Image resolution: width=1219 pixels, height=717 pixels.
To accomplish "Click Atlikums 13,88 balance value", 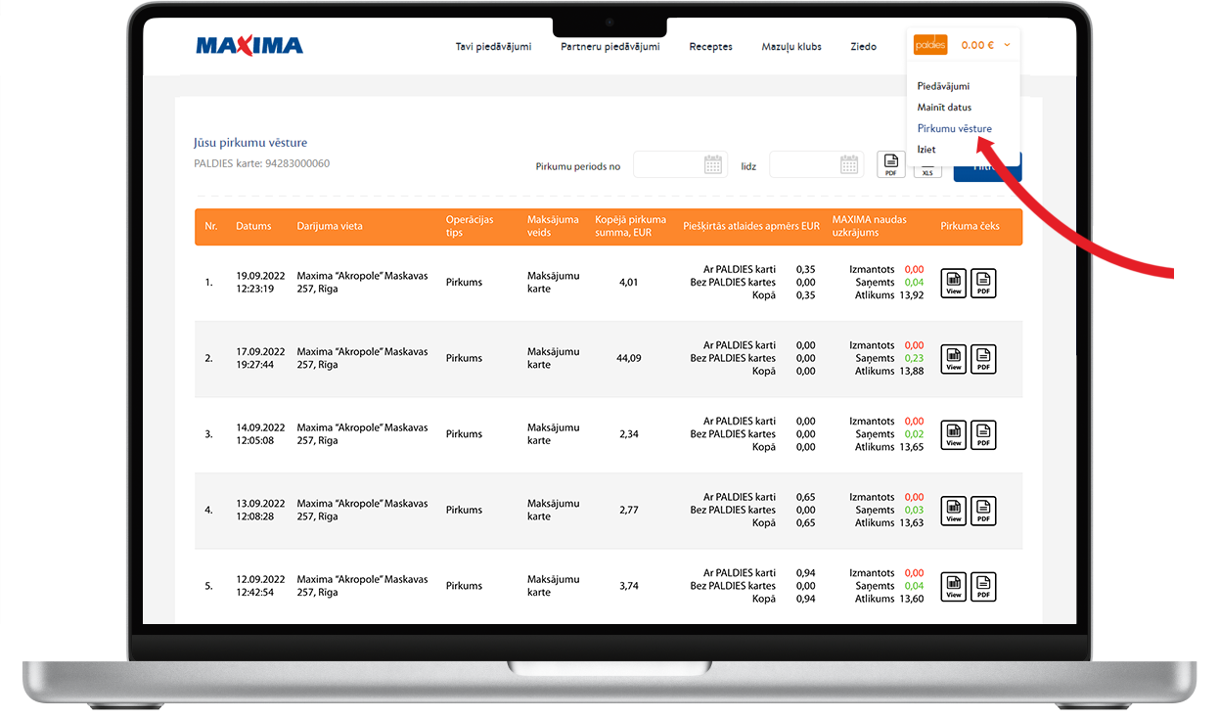I will pyautogui.click(x=911, y=372).
